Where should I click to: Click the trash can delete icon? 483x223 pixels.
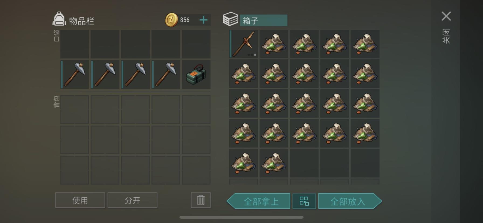click(201, 200)
